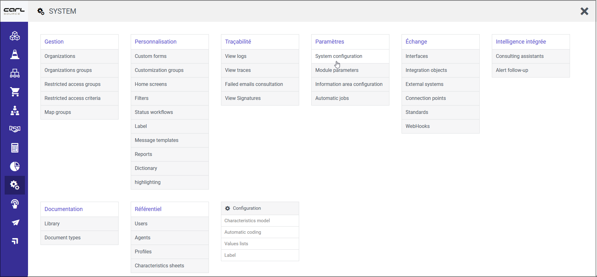Select the gears system sidebar icon
Image resolution: width=597 pixels, height=277 pixels.
tap(15, 185)
